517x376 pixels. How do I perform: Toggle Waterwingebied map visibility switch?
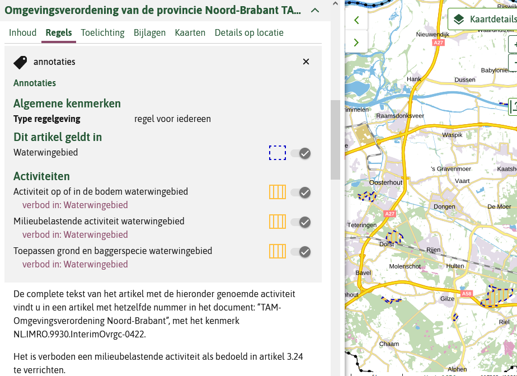coord(300,153)
